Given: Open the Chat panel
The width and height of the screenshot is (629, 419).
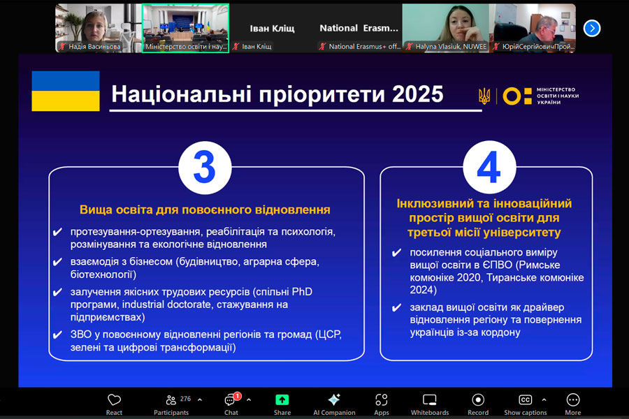Looking at the screenshot, I should click(x=231, y=404).
